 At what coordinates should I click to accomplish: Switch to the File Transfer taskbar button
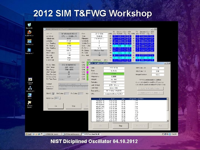52,134
